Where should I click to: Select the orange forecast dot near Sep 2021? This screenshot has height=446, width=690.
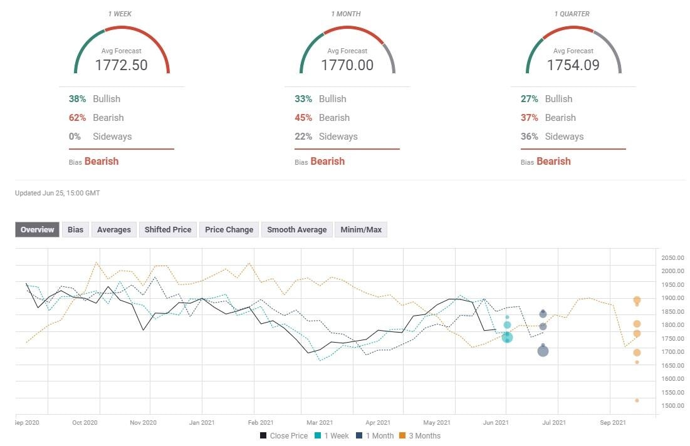click(636, 301)
